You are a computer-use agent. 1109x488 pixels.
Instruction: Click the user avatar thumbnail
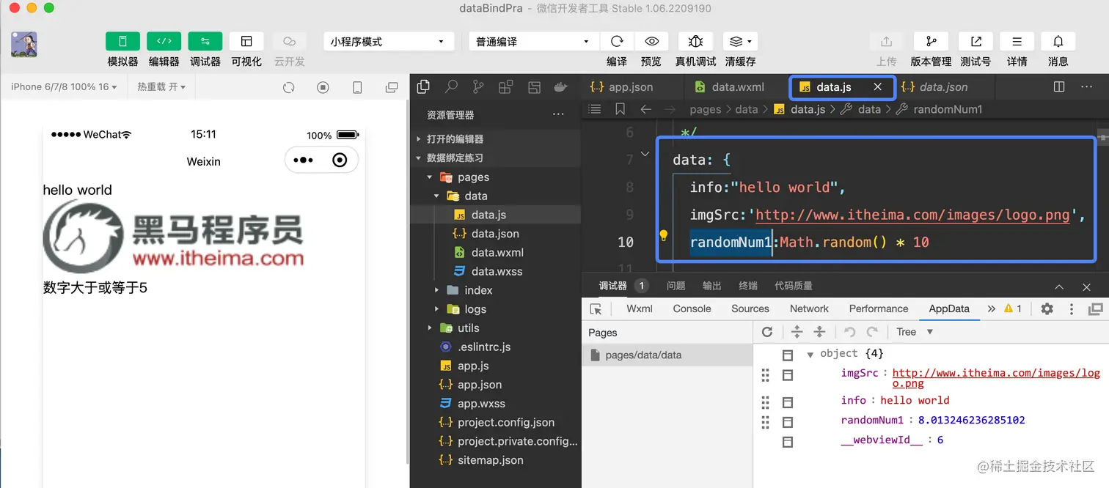24,45
